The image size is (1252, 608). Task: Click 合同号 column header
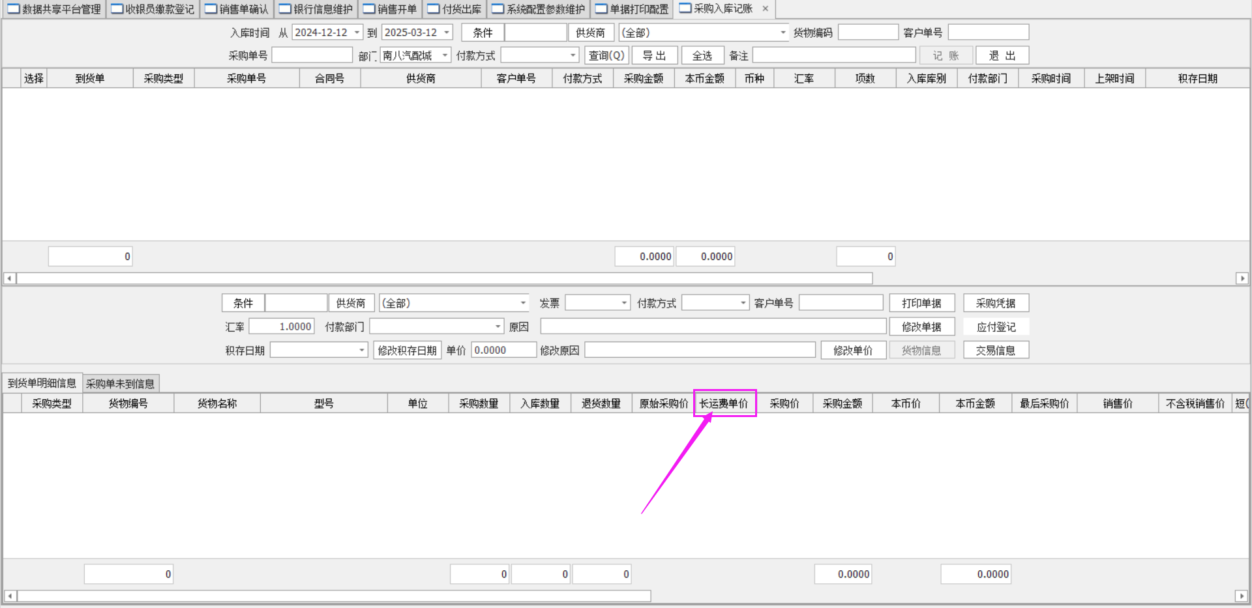(x=330, y=78)
